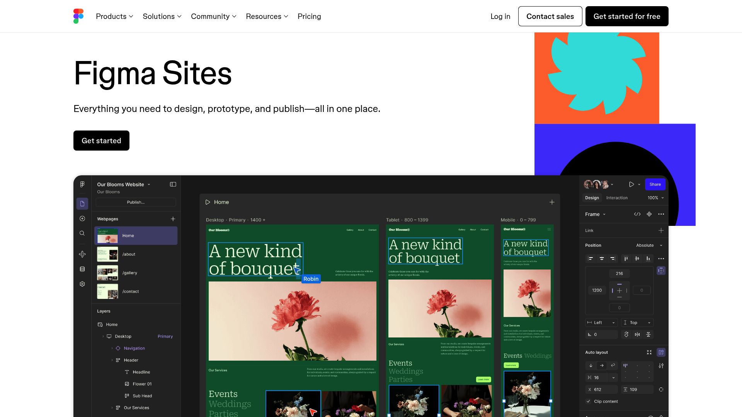This screenshot has width=742, height=417.
Task: Select vertical auto layout direction arrow
Action: 591,366
